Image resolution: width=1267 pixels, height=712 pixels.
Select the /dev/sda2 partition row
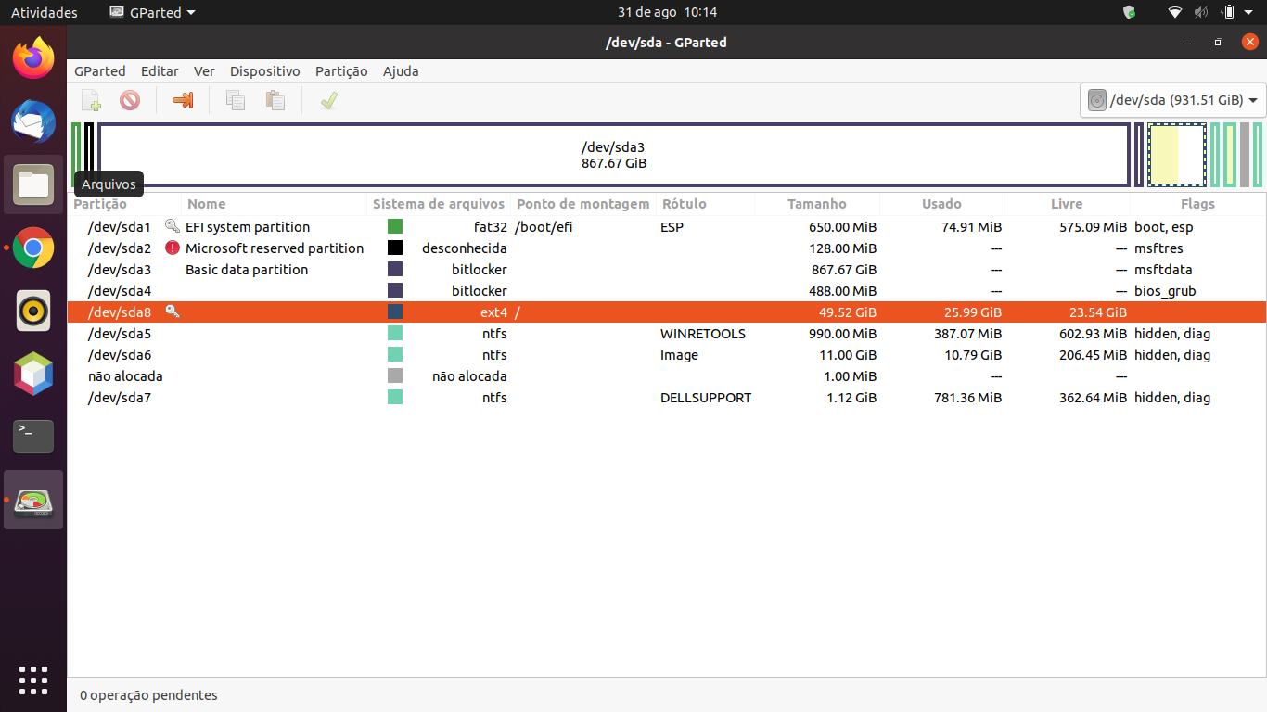click(667, 248)
